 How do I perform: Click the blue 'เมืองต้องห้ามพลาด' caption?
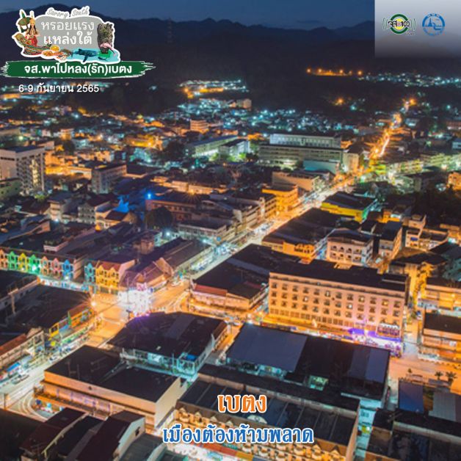click(238, 434)
